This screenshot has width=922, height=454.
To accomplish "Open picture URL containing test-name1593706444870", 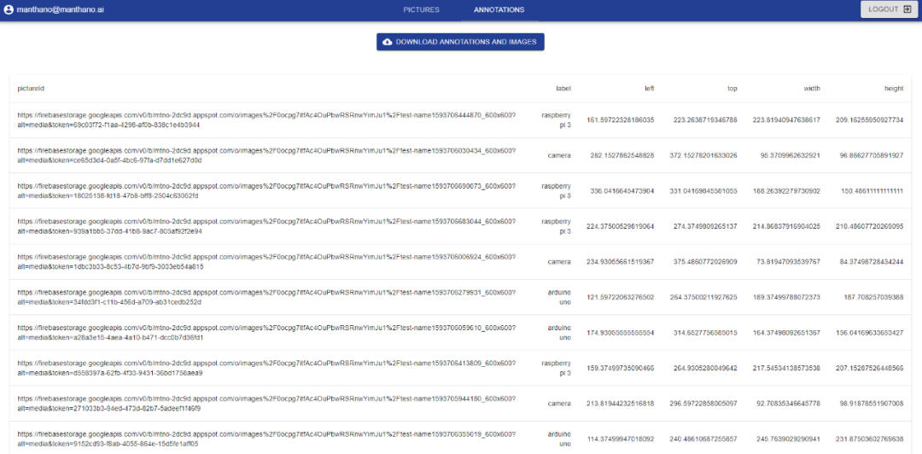I will click(x=267, y=120).
